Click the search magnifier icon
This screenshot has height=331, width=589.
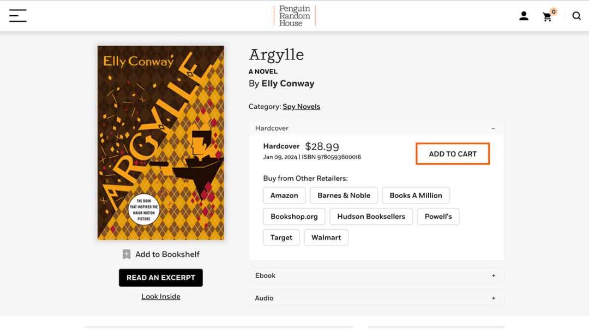coord(576,16)
